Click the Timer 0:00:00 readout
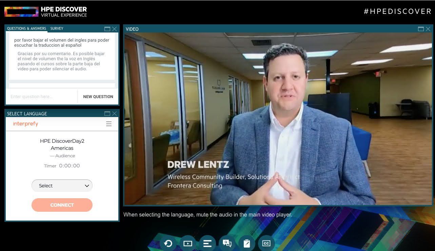The height and width of the screenshot is (251, 435). coord(62,166)
